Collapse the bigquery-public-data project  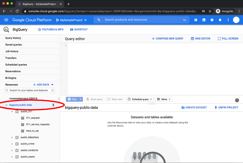coord(6,105)
